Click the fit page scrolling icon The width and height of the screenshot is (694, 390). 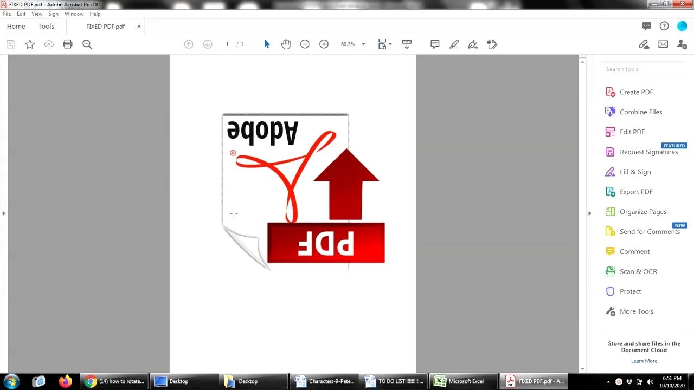(382, 44)
